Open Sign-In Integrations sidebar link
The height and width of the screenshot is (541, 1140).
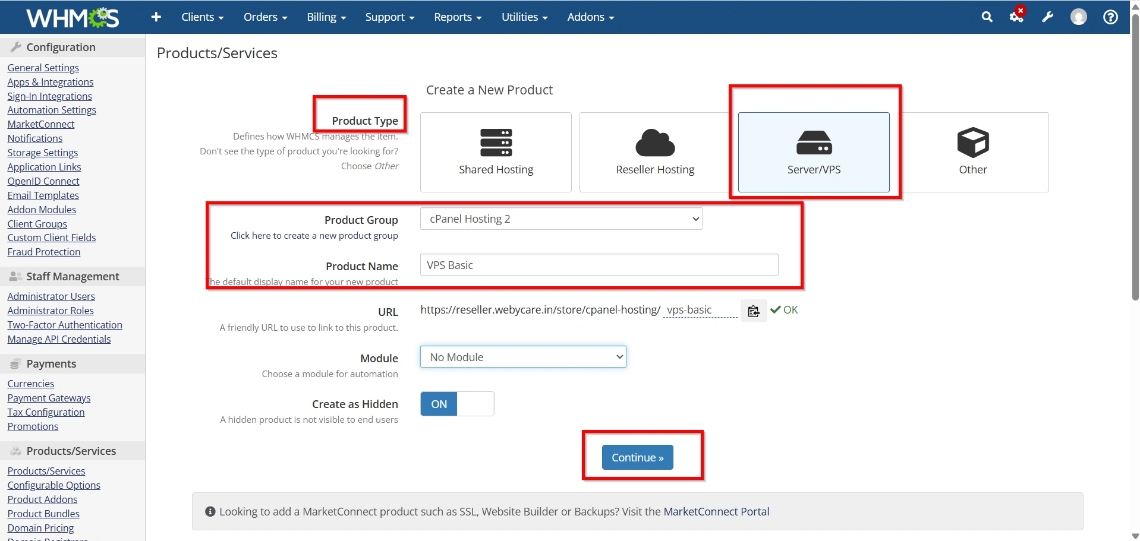point(50,96)
